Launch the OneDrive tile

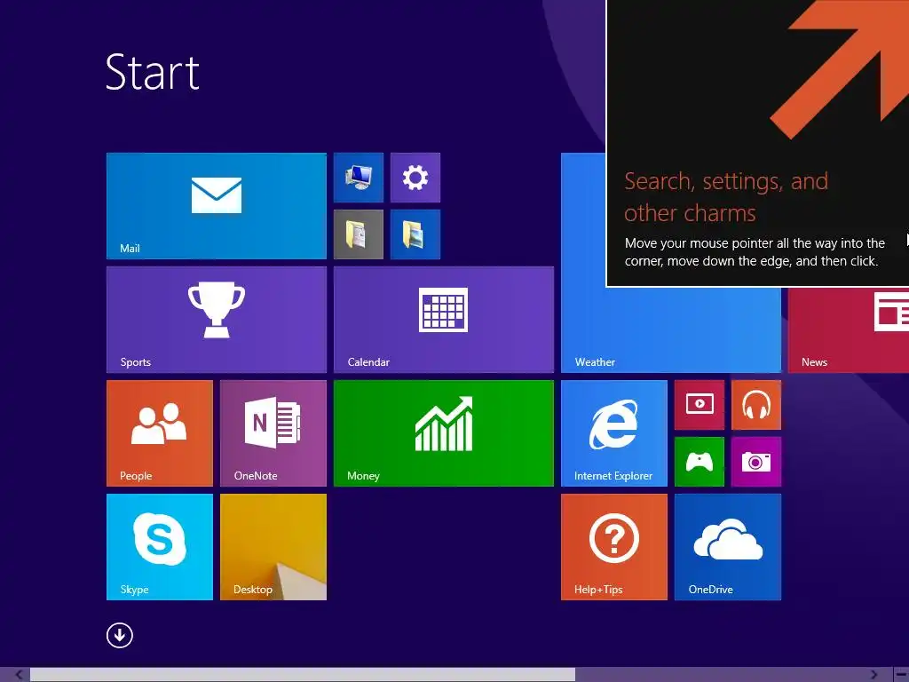coord(728,547)
